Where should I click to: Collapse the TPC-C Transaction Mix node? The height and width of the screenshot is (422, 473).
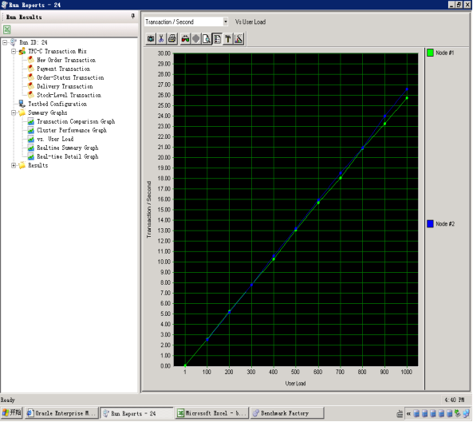(x=14, y=51)
